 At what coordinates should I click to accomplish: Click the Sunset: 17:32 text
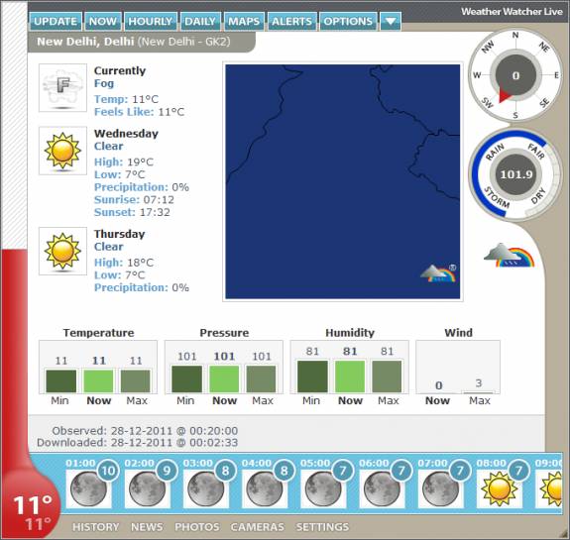pyautogui.click(x=132, y=212)
